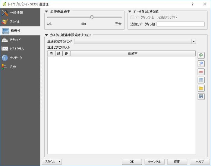Collapse the データなしとする値 section
The height and width of the screenshot is (166, 211).
130,11
